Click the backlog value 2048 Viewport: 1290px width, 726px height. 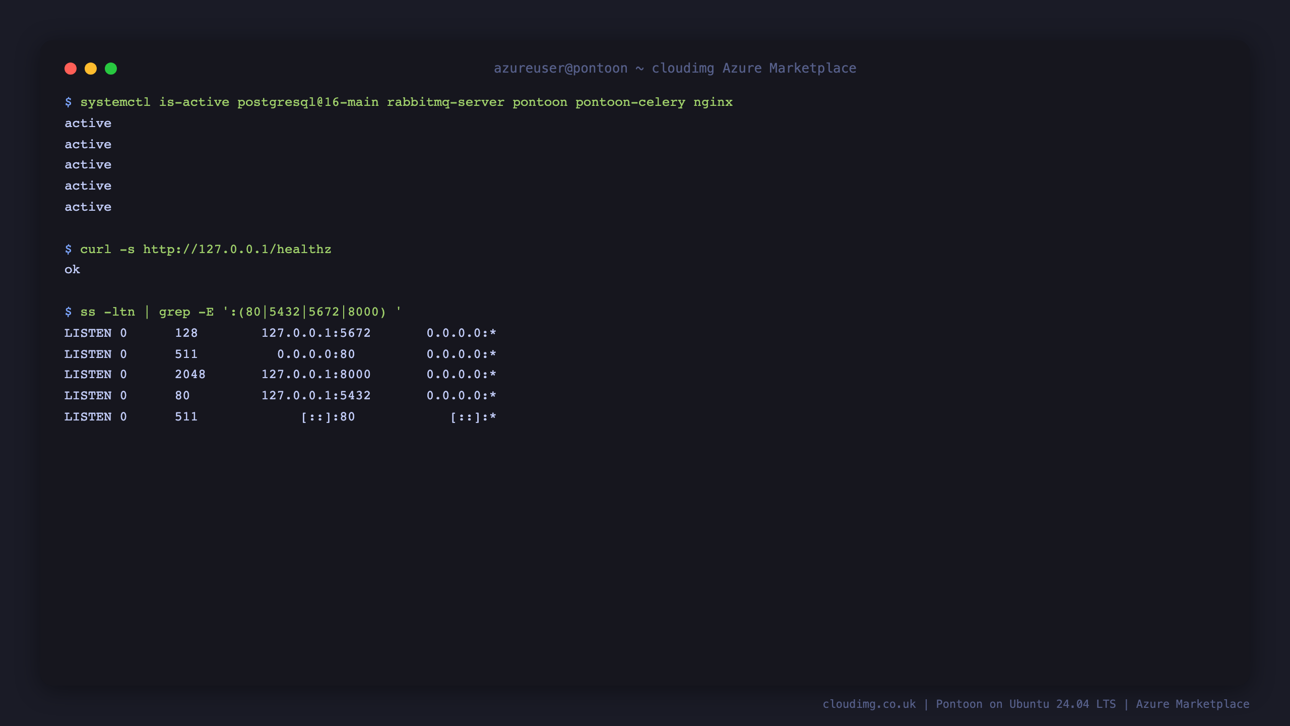(190, 375)
